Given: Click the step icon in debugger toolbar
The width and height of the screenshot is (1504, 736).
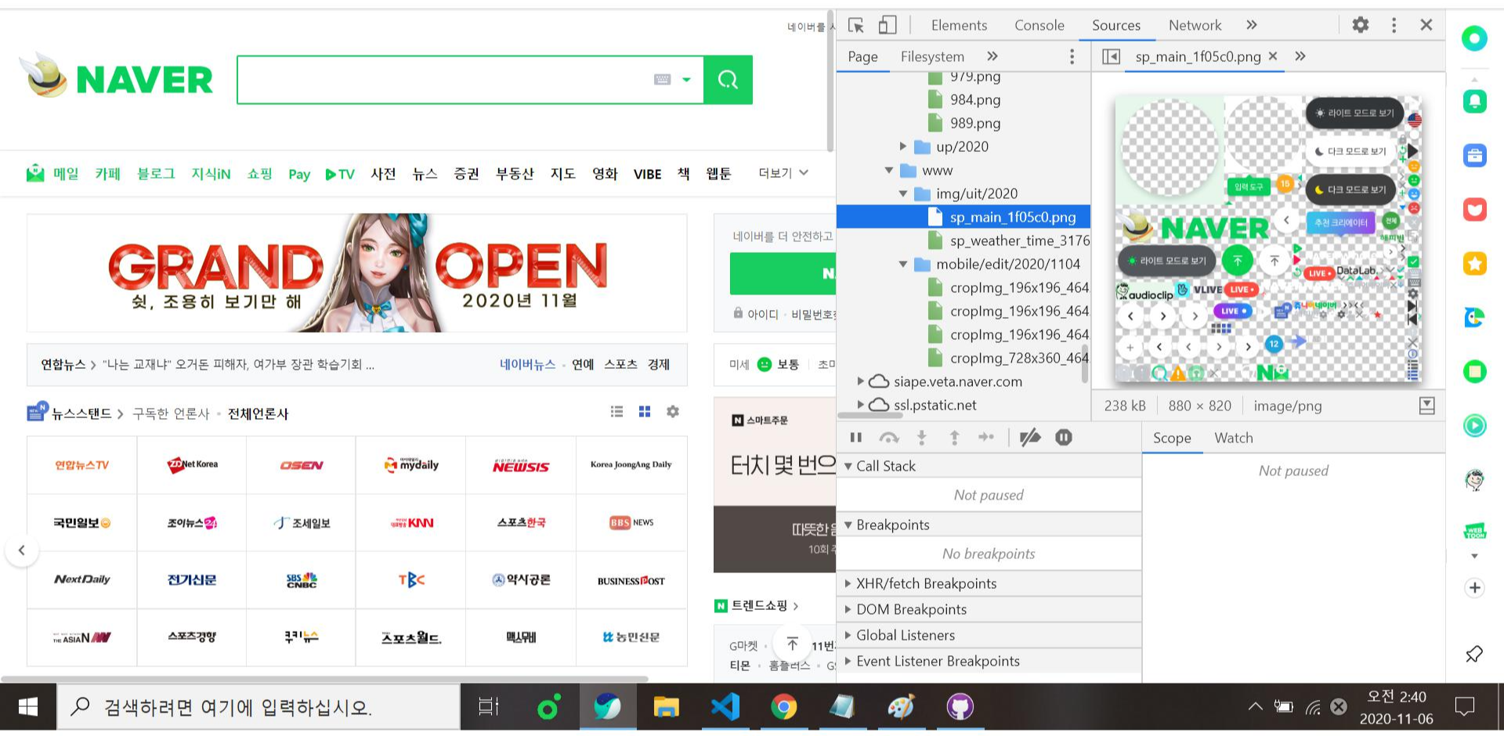Looking at the screenshot, I should click(986, 438).
